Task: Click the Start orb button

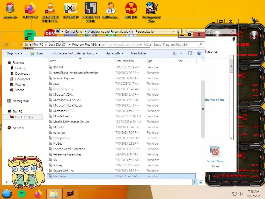Action: tap(7, 194)
